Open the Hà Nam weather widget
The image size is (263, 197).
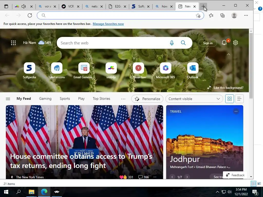pos(37,43)
